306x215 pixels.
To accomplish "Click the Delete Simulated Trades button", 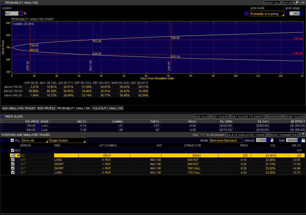I will click(x=247, y=135).
